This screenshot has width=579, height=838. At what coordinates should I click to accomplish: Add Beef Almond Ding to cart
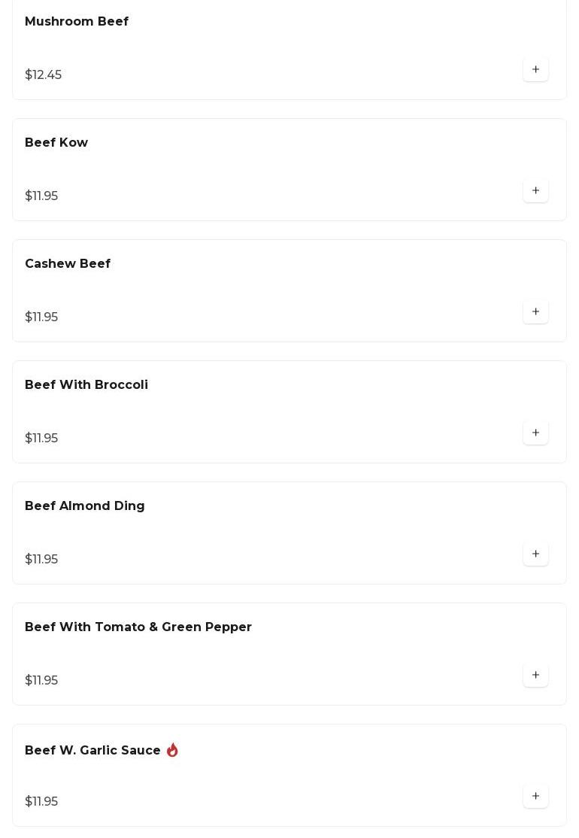535,554
